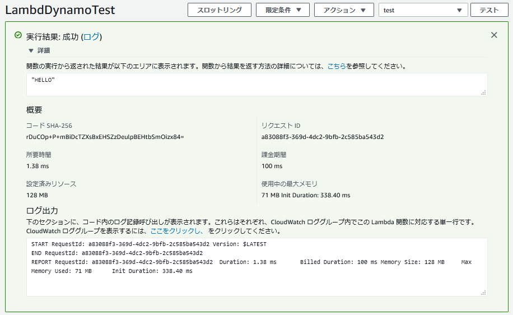
Task: Click the 1.38 ms duration value
Action: (x=38, y=166)
